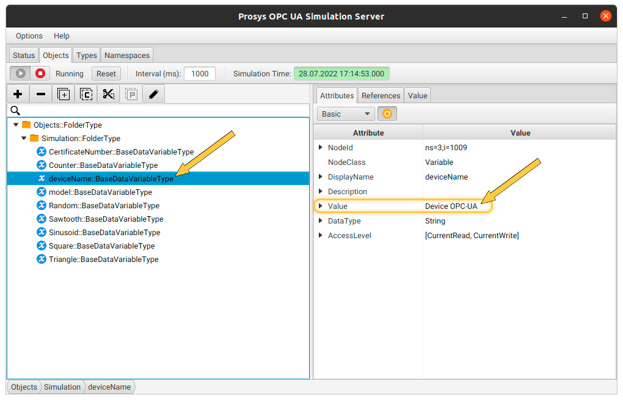Click the paste node icon

131,94
